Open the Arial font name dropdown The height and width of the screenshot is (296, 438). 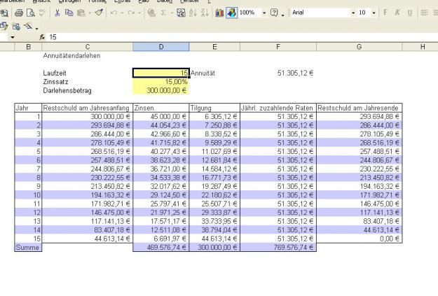coord(352,13)
